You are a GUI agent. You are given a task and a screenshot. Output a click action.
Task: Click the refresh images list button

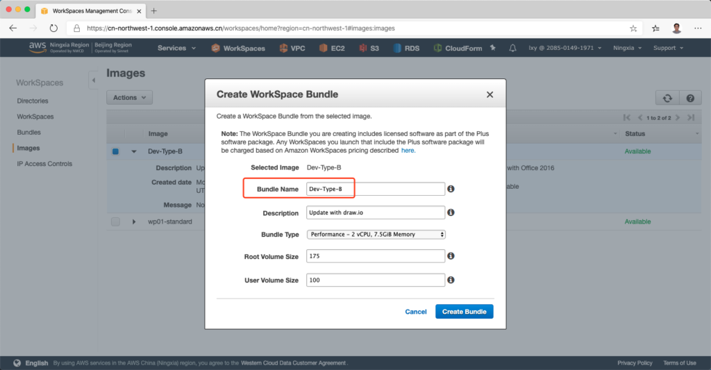click(667, 99)
